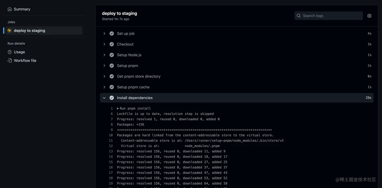382x188 pixels.
Task: Click the 'Virtual store is at' log line
Action: point(170,146)
